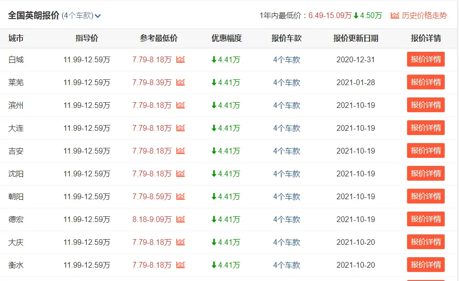Click the price trend chart icon in 白城 row
Viewport: 459px width, 281px height.
click(x=180, y=59)
